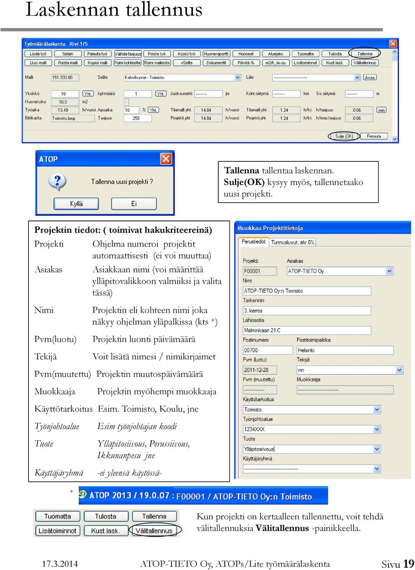Screen dimensions: 415x570
Task: Click Poista malli button
Action: coord(68,63)
